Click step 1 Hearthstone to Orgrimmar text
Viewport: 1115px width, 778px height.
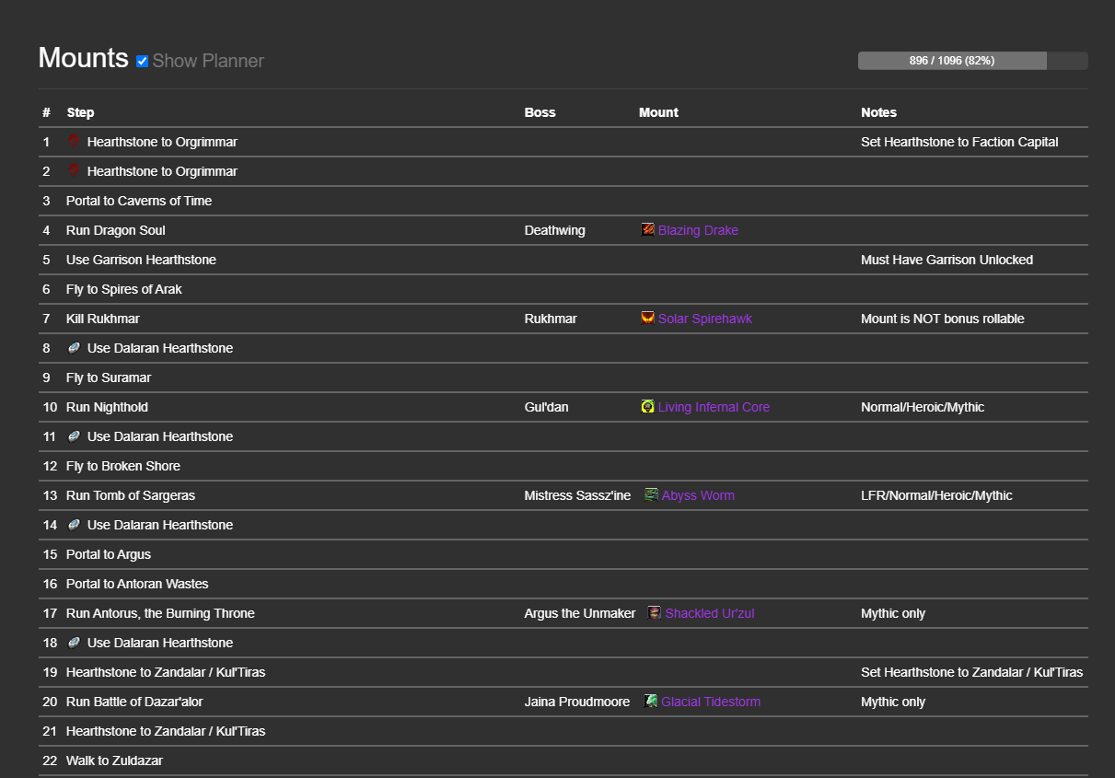162,142
